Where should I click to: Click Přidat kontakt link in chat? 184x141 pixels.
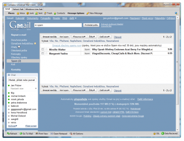coord(31,126)
